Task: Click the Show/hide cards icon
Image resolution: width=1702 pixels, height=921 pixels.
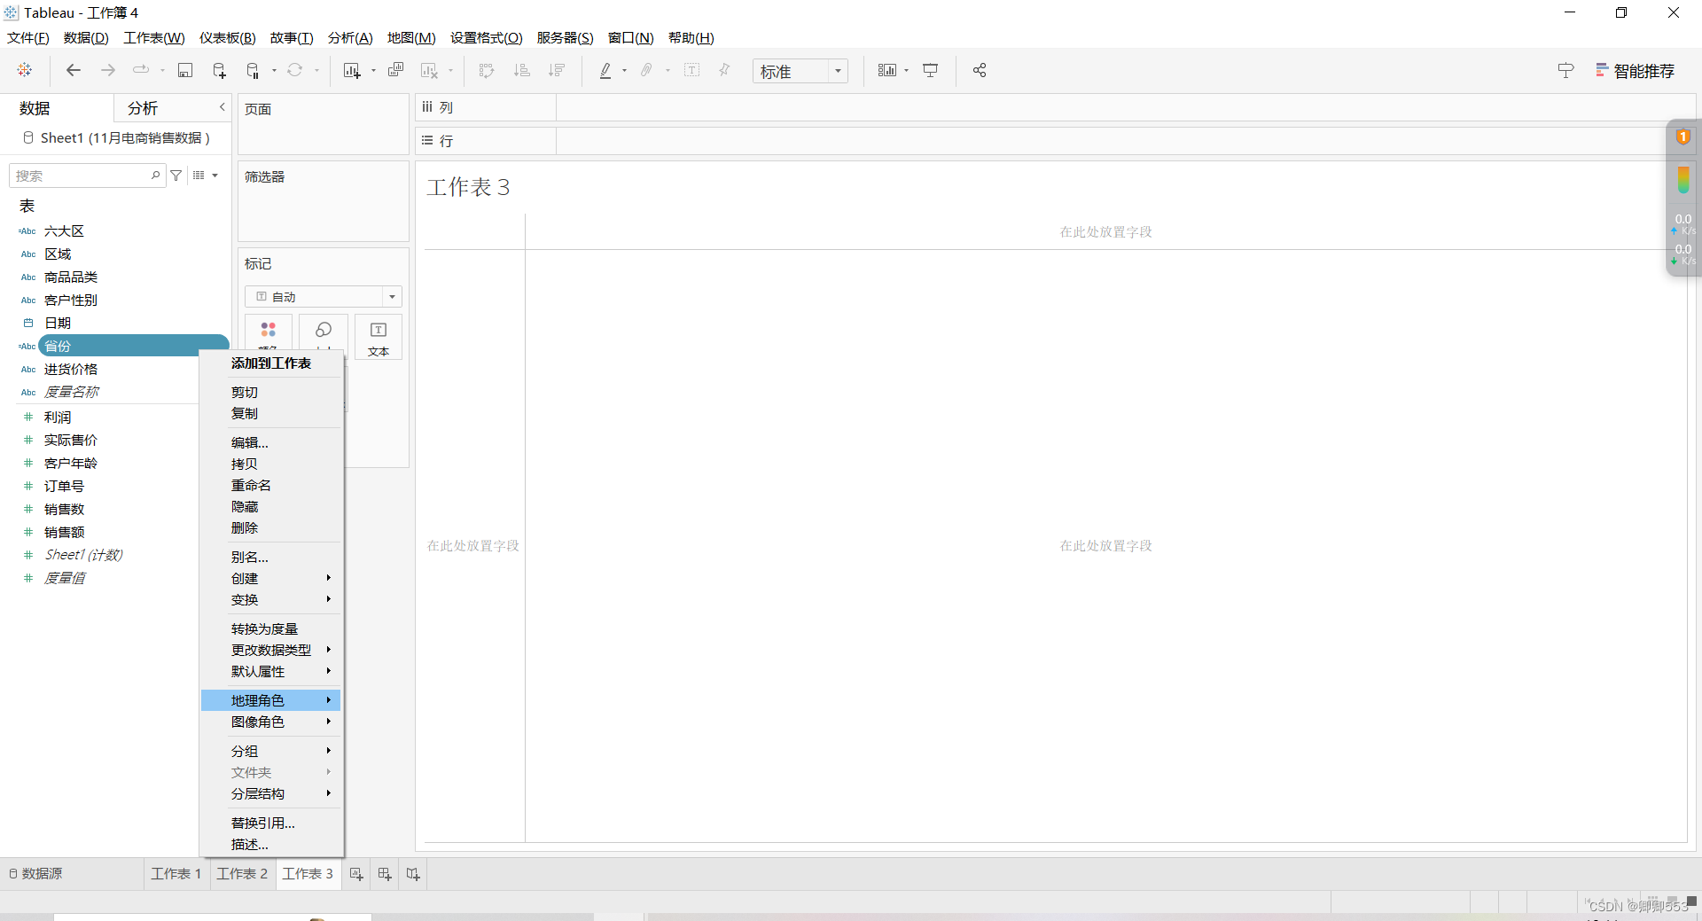Action: point(887,70)
